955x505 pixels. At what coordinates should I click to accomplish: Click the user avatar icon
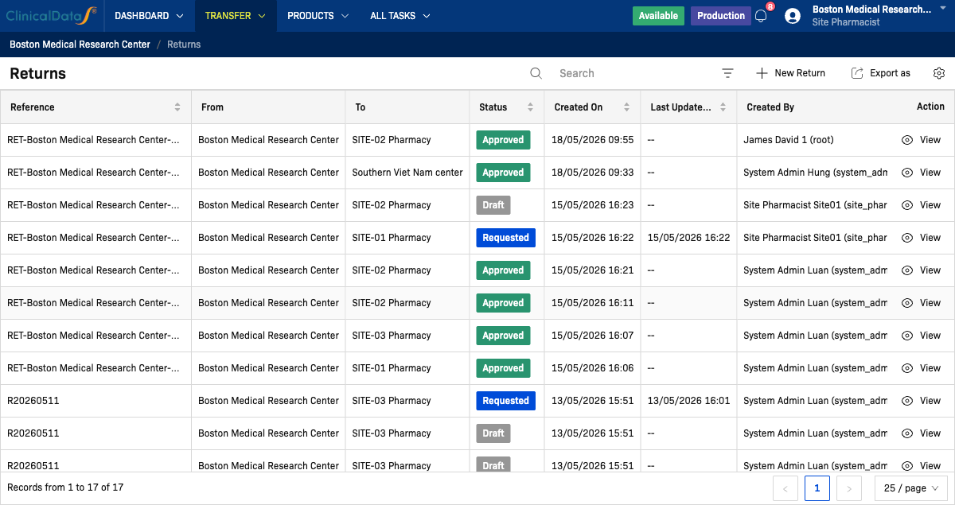pyautogui.click(x=792, y=16)
